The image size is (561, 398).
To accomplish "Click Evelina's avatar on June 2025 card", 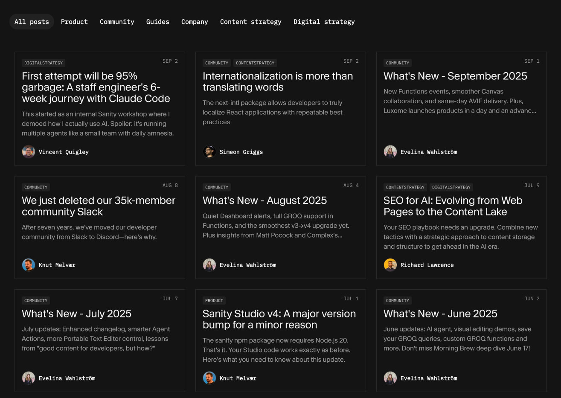I will tap(390, 378).
